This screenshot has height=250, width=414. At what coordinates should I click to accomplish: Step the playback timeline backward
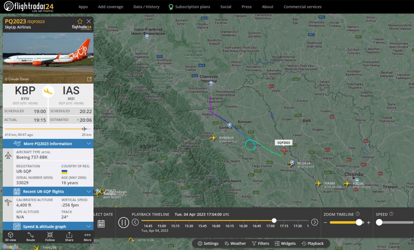pyautogui.click(x=135, y=222)
